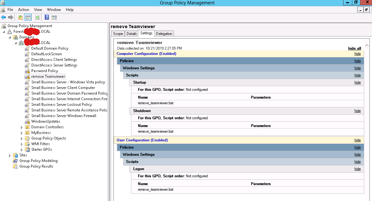Click the Back arrow toolbar icon
The height and width of the screenshot is (201, 372).
point(3,17)
